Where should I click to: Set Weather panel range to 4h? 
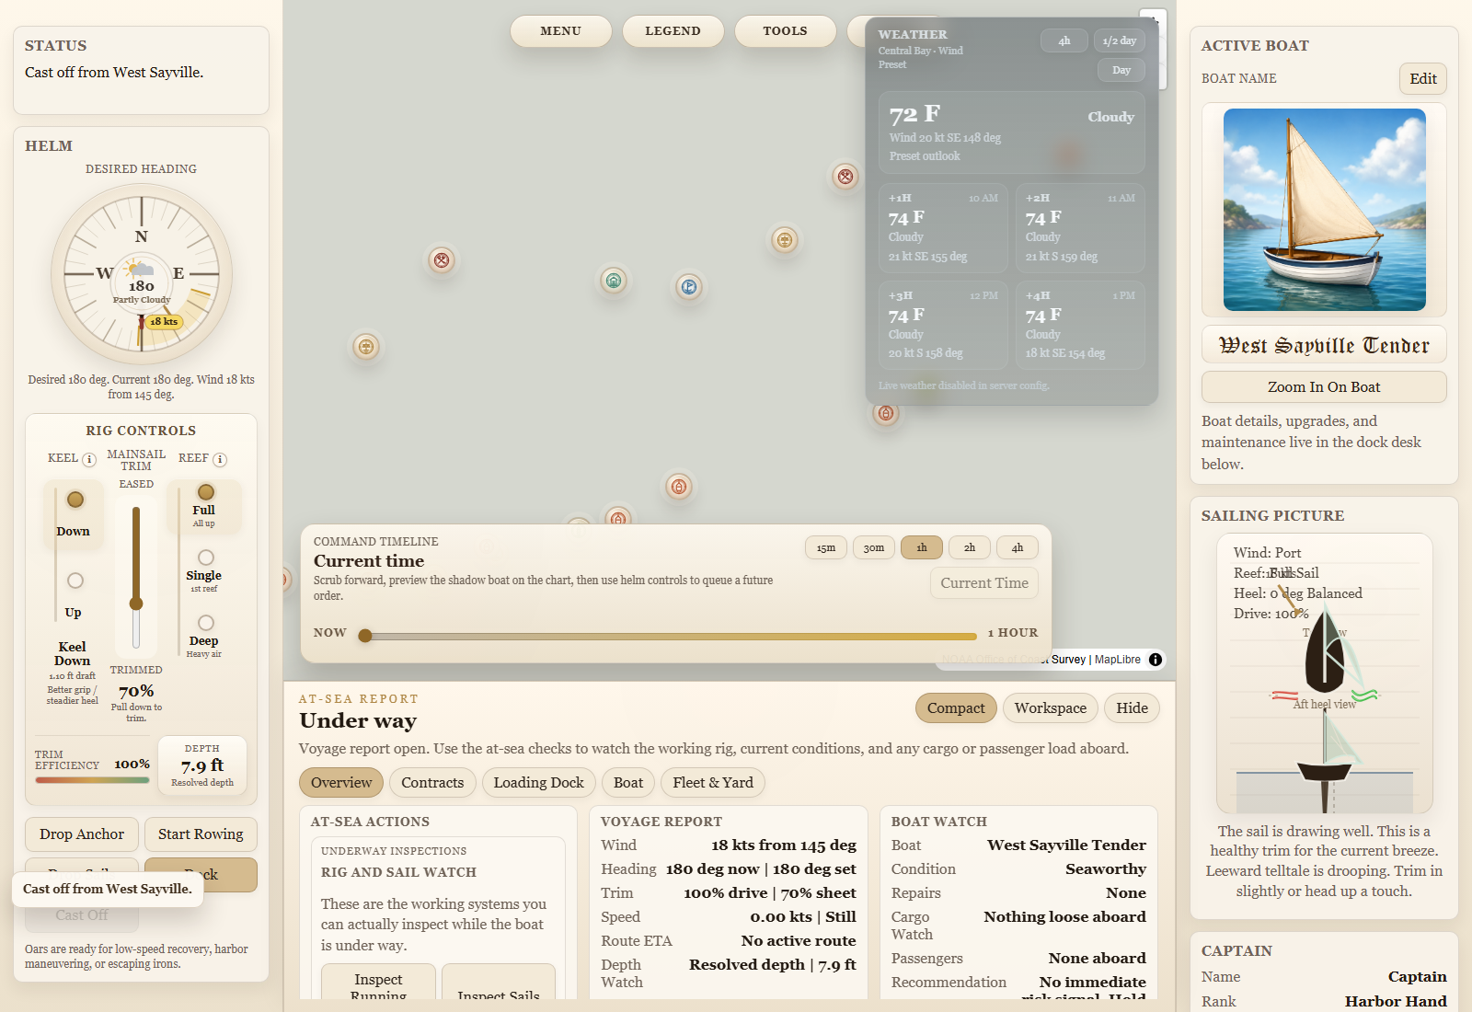1064,40
